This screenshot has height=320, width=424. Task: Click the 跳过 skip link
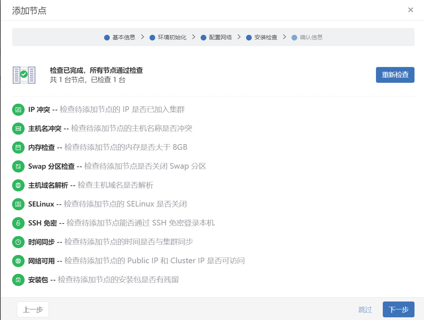point(365,309)
